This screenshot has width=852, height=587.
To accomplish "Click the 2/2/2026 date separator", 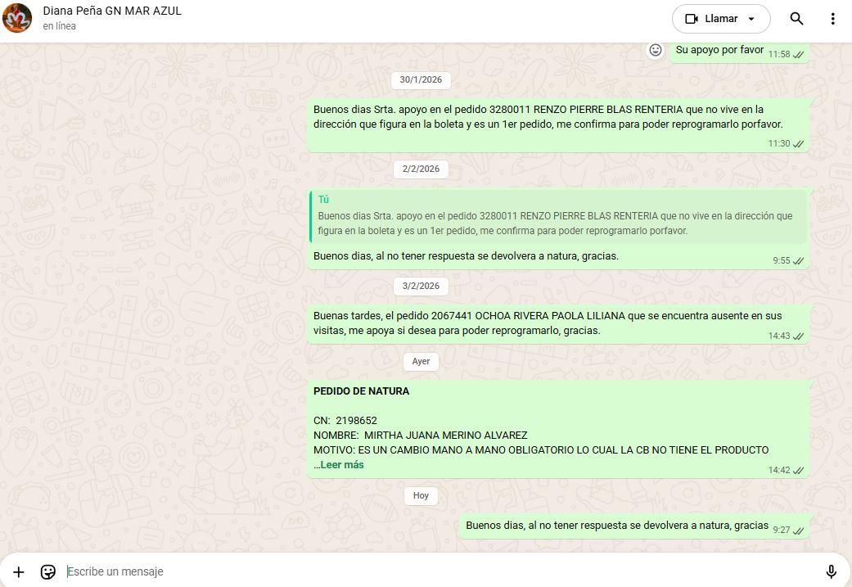I will tap(421, 169).
